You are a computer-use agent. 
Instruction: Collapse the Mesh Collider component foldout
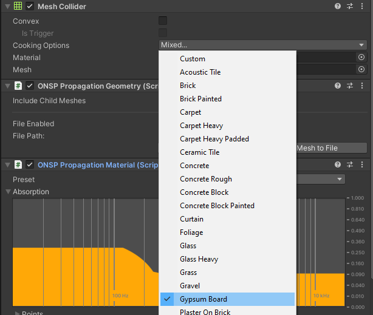coord(7,6)
